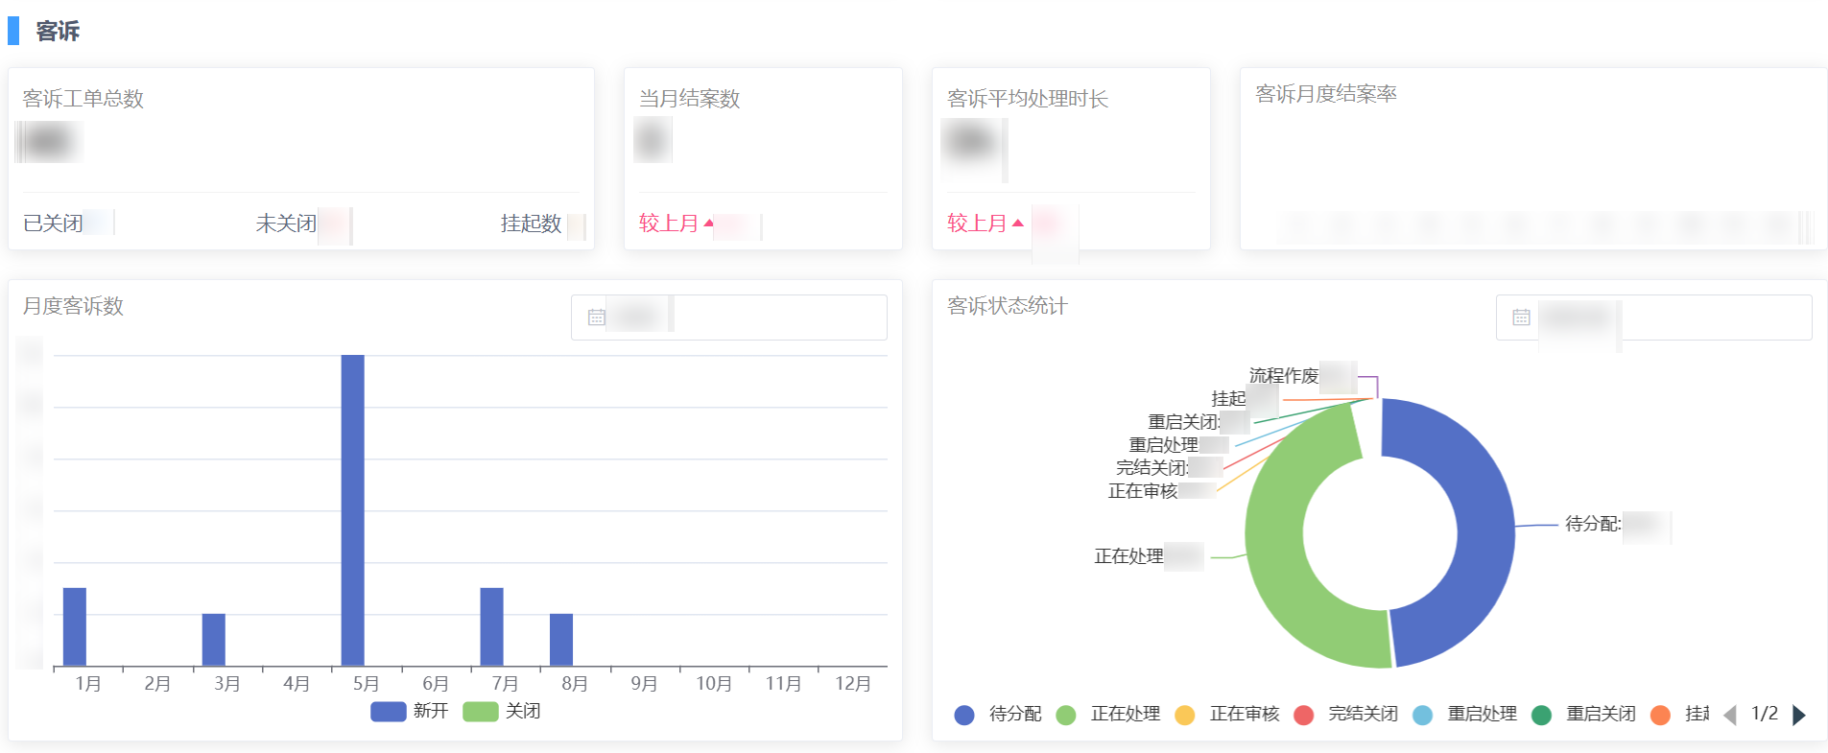
Task: Click the up arrow beside 当月结案数 较上月
Action: 708,223
